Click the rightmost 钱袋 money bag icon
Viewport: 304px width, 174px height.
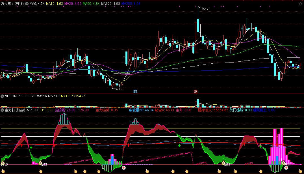[284, 163]
